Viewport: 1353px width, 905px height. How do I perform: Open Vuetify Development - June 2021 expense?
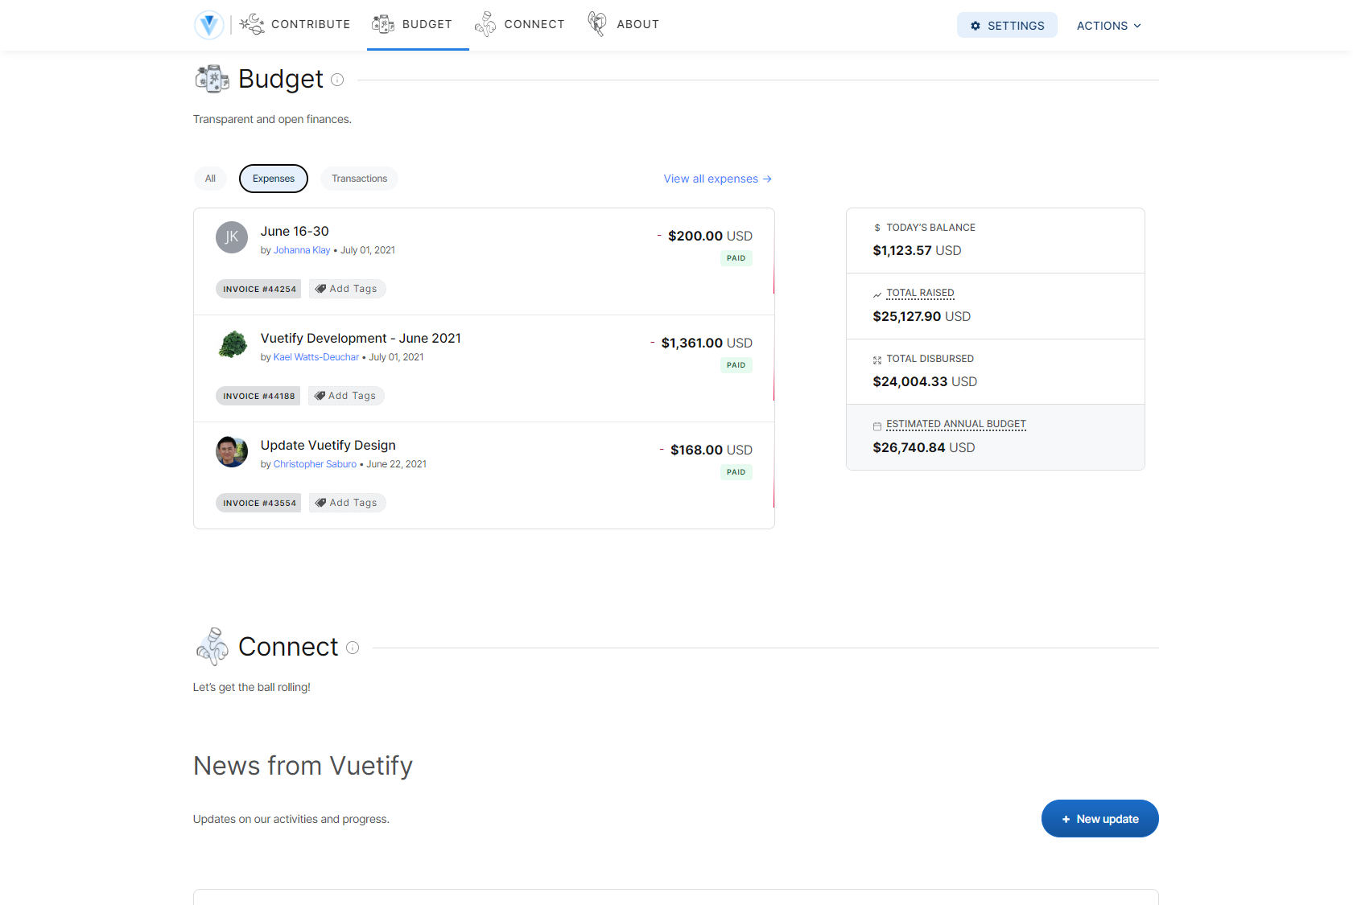361,339
